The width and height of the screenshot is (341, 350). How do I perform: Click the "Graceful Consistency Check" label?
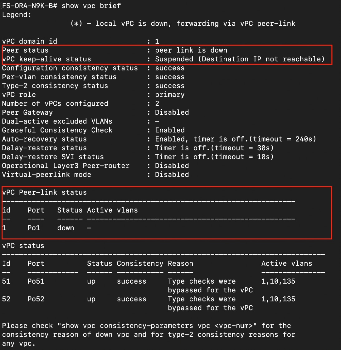click(x=57, y=130)
